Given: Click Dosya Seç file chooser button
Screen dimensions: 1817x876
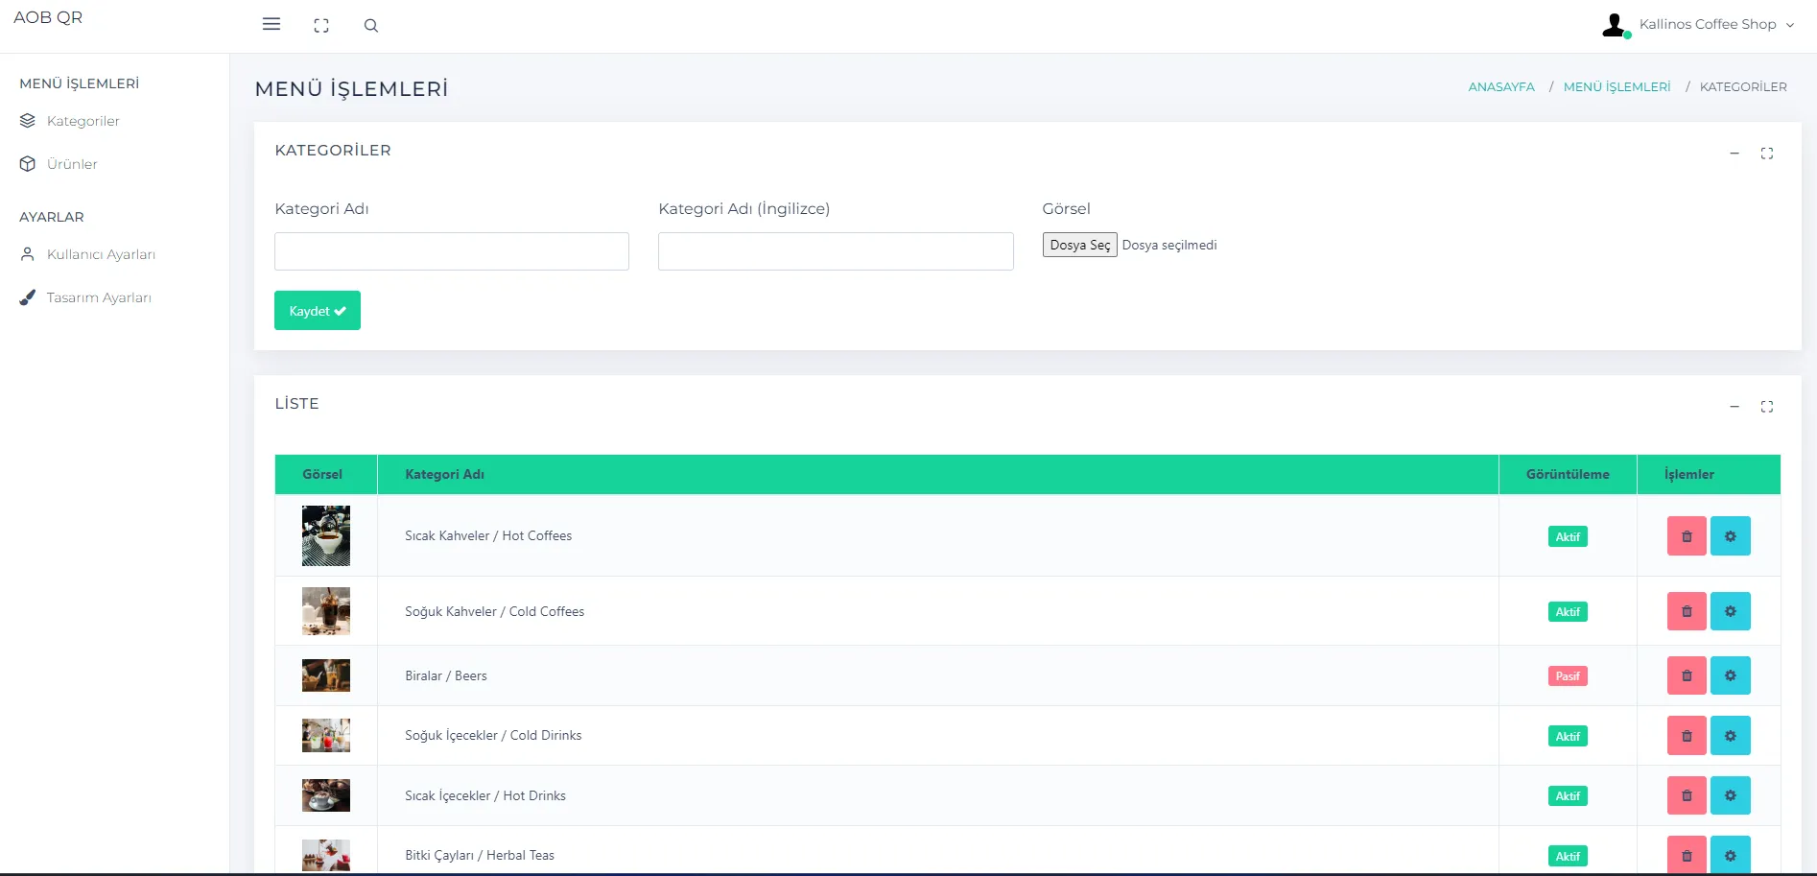Looking at the screenshot, I should (1079, 246).
